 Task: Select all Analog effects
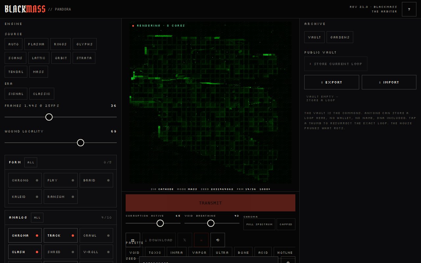point(37,218)
